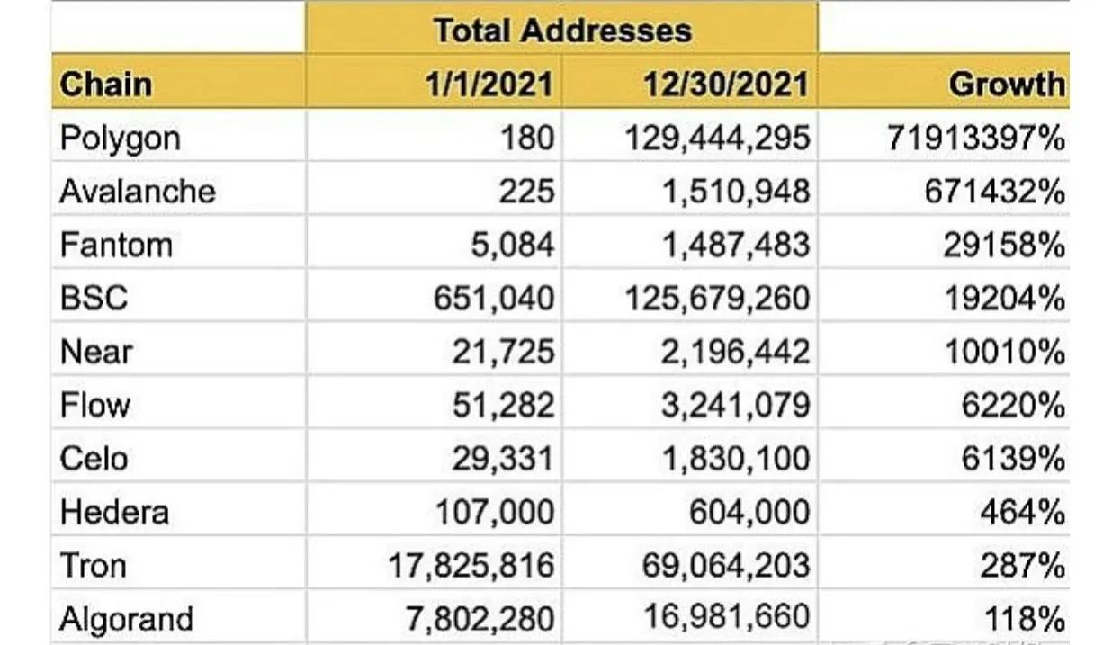Select the 12/30/2021 column header
This screenshot has height=645, width=1112.
[x=726, y=84]
